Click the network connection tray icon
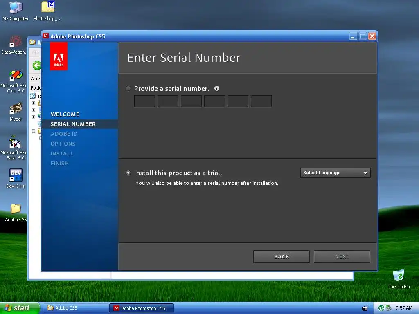The height and width of the screenshot is (314, 419). (388, 308)
